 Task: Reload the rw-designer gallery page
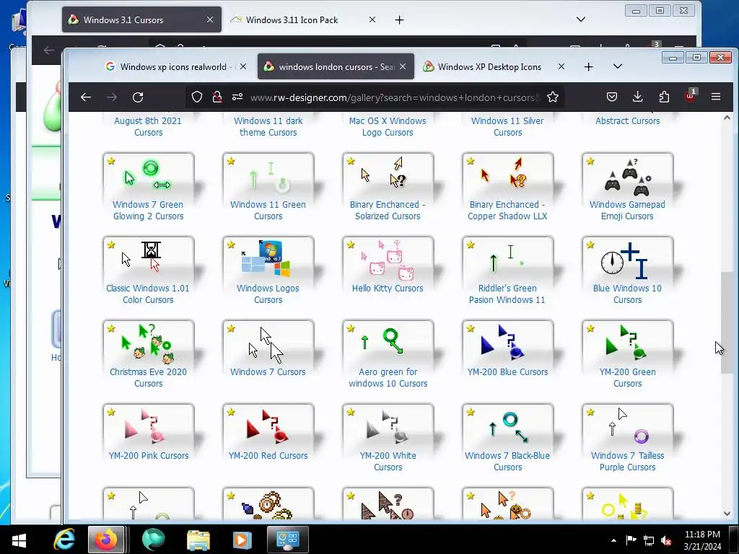pyautogui.click(x=138, y=97)
